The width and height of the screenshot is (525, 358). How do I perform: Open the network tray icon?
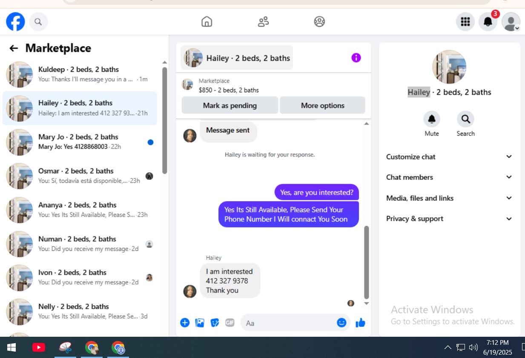pyautogui.click(x=460, y=347)
